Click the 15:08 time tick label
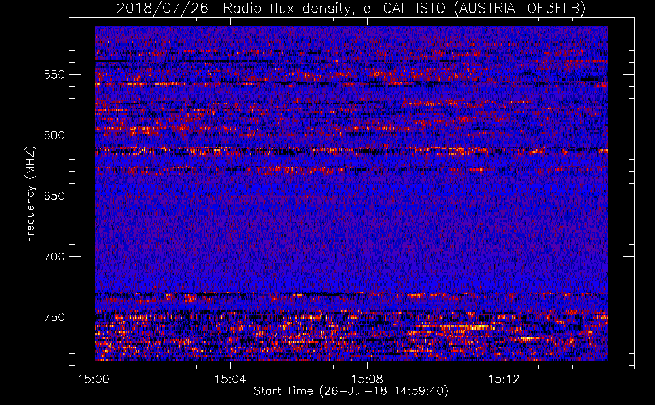Image resolution: width=655 pixels, height=405 pixels. pyautogui.click(x=367, y=379)
